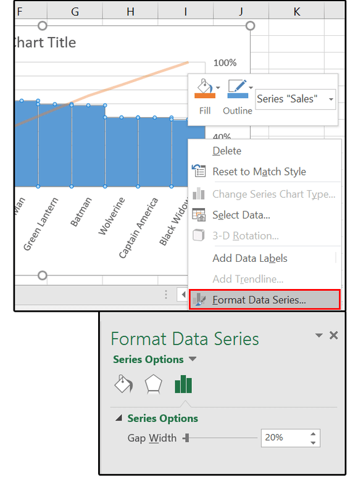Click the Gap Width slider handle
Viewport: 358px width, 478px height.
point(187,438)
